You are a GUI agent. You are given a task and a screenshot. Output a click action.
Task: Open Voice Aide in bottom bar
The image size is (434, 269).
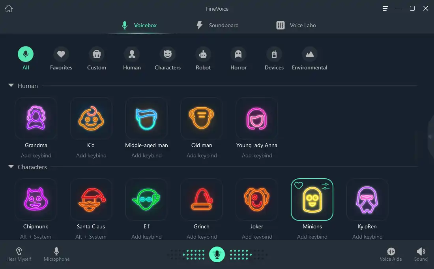point(391,254)
